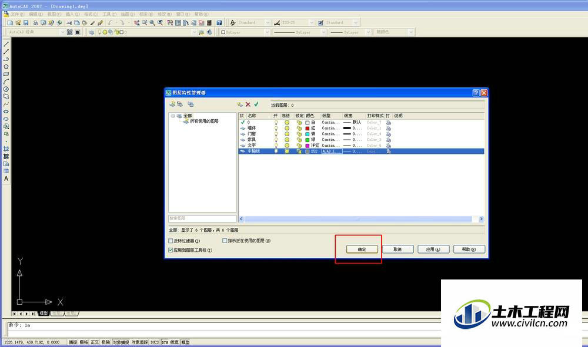The image size is (588, 347).
Task: Click the New Group Filter icon in dialog
Action: pyautogui.click(x=180, y=104)
